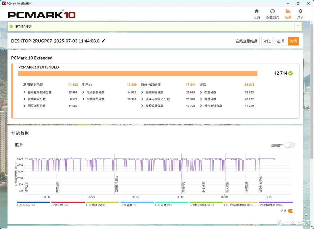Click the question mark help button
This screenshot has width=314, height=229.
point(298,26)
